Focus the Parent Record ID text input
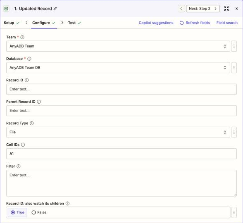The width and height of the screenshot is (243, 223). click(x=121, y=111)
